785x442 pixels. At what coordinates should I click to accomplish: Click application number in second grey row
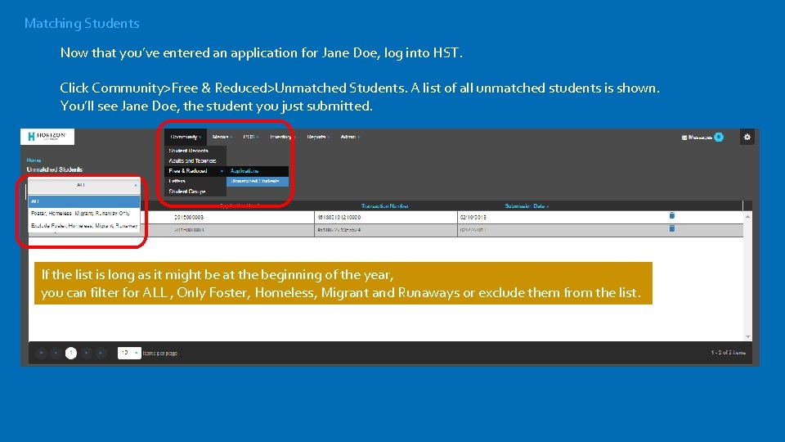(189, 230)
